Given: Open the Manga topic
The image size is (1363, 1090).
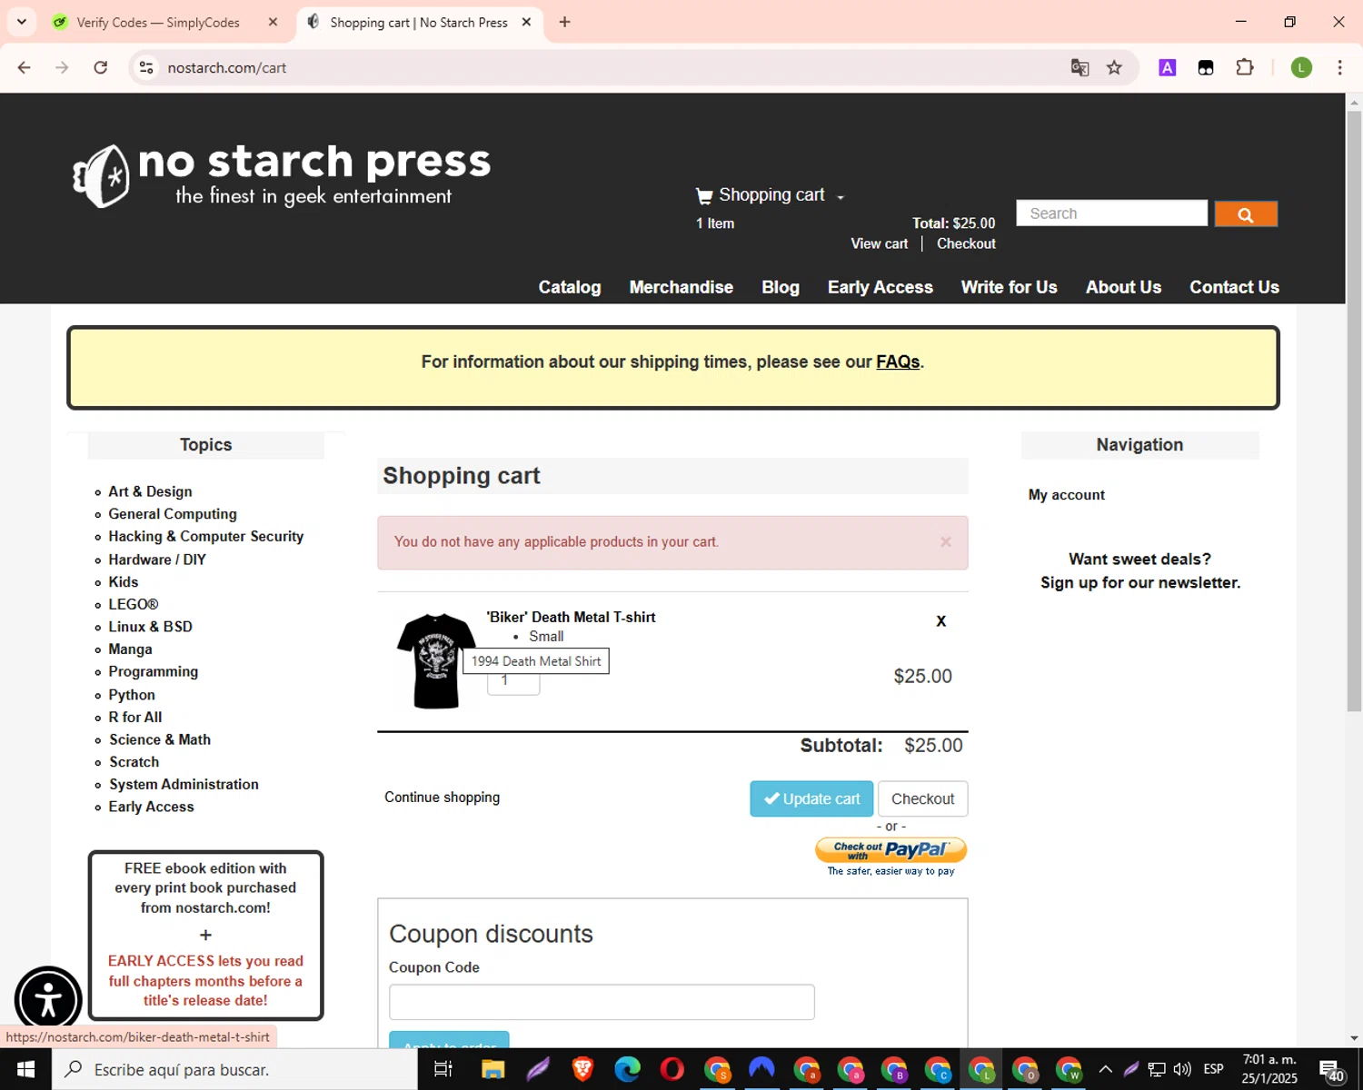Looking at the screenshot, I should coord(130,649).
